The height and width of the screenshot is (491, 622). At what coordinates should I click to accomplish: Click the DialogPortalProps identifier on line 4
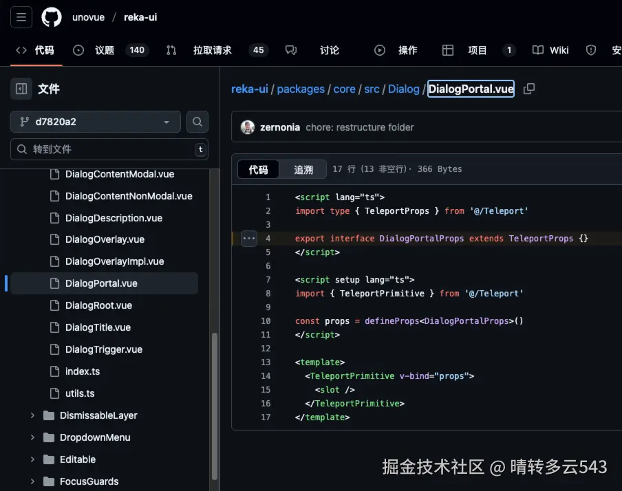(x=421, y=239)
